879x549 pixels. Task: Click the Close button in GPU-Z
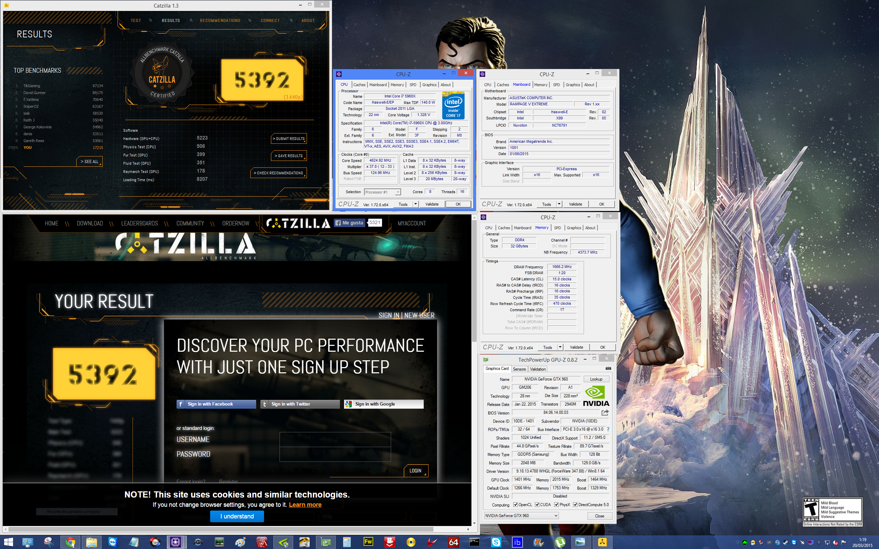(x=599, y=516)
